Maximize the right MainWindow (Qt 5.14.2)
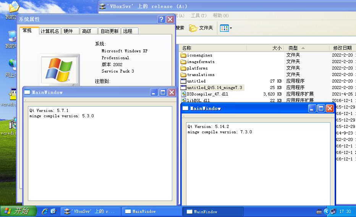Screen dimensions: 356x217 (321, 108)
